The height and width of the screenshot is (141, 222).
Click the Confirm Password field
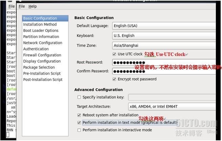coord(164,71)
